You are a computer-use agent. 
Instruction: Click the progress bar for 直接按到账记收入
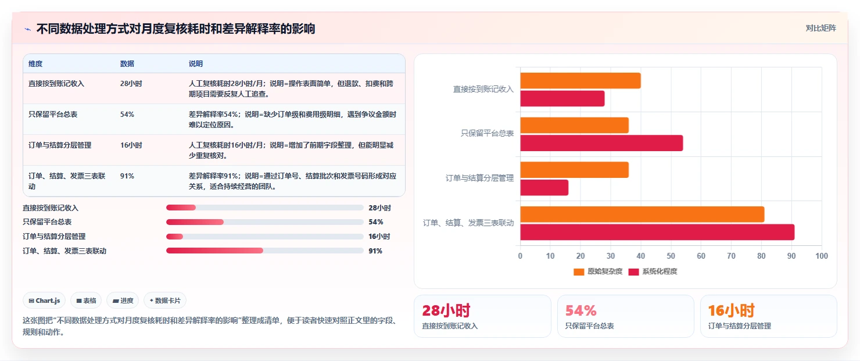[265, 208]
